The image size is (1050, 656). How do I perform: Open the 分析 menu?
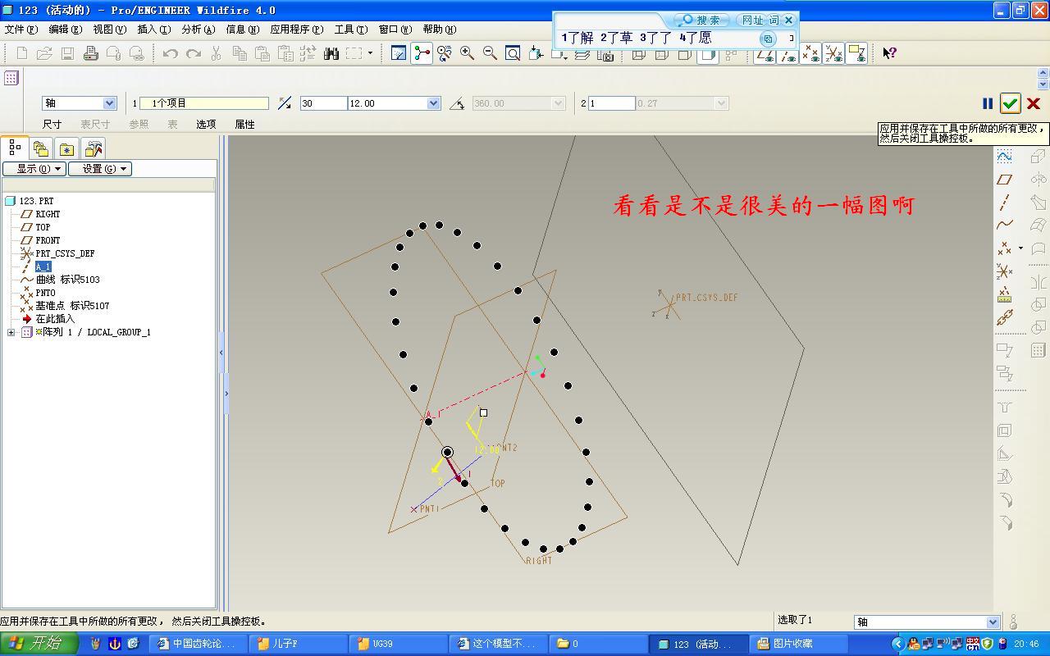199,30
